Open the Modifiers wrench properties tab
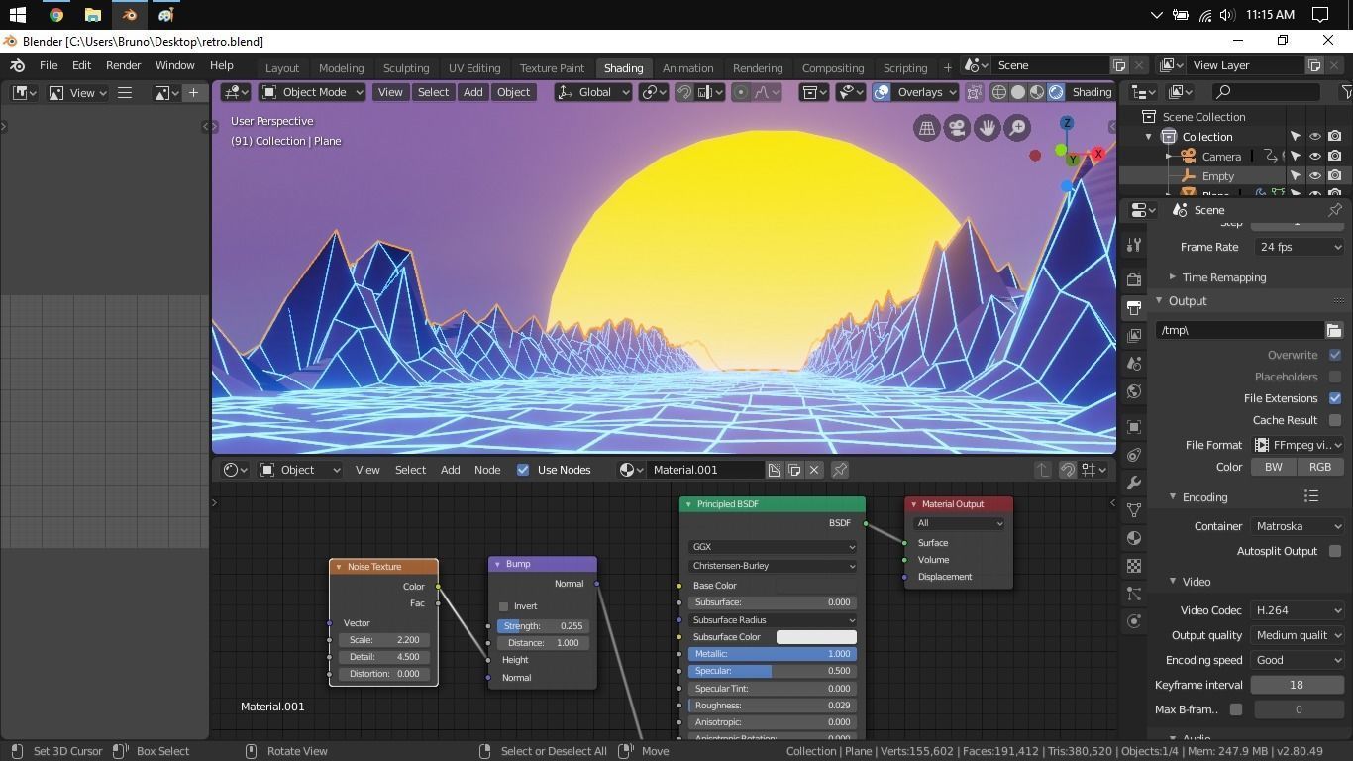This screenshot has height=761, width=1353. click(x=1134, y=483)
